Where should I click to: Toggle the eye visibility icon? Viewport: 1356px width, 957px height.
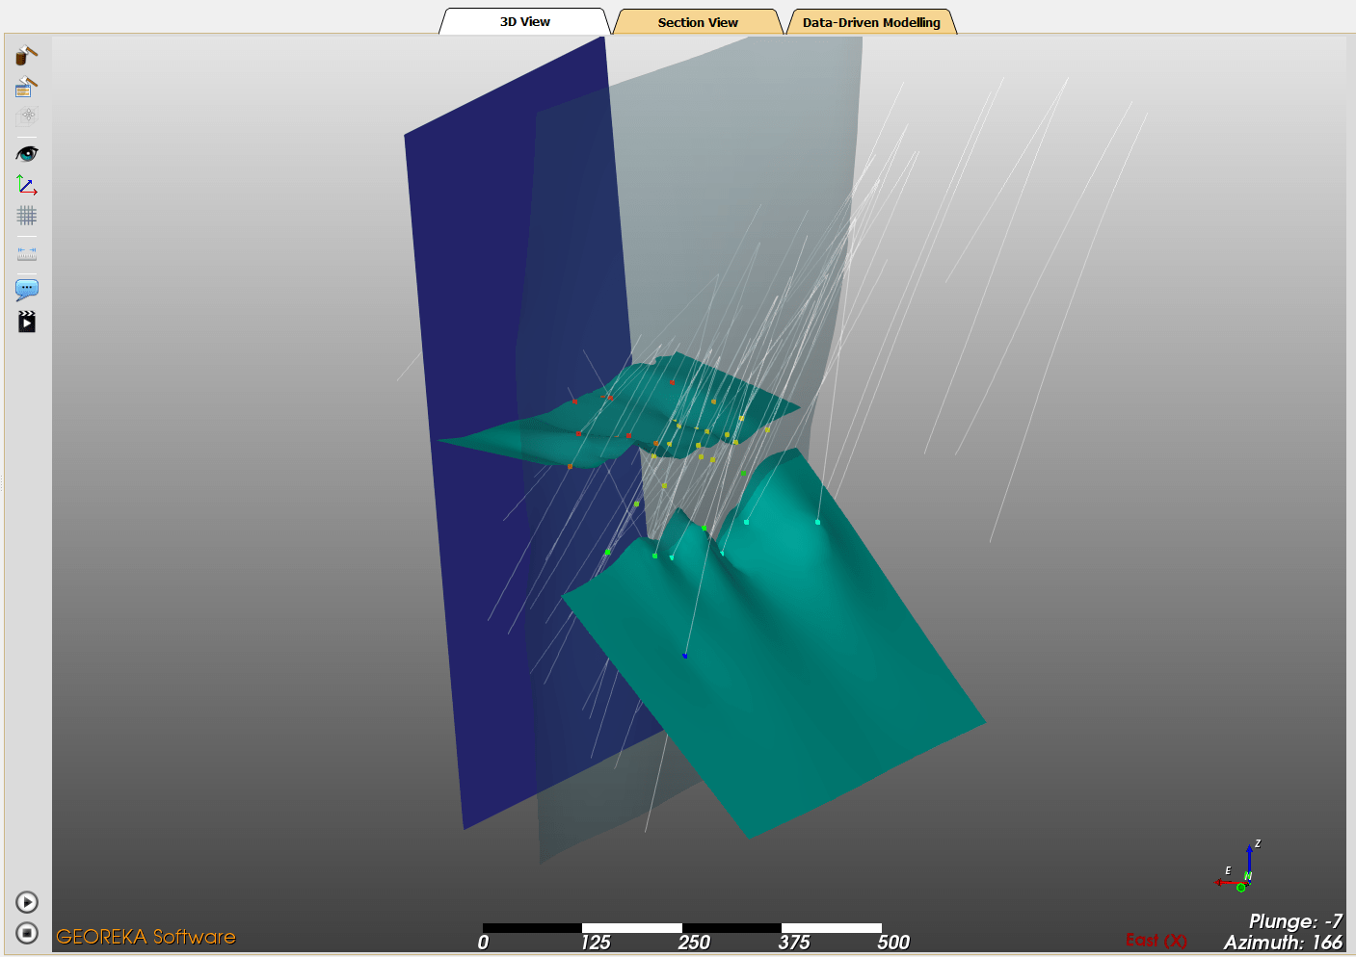pyautogui.click(x=27, y=153)
